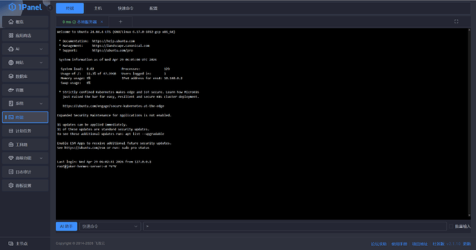Open the 论坛求助 link
Screen dimensions: 476x250
coord(379,244)
